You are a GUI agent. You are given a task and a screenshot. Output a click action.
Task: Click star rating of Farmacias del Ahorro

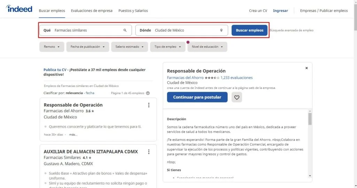(x=212, y=77)
